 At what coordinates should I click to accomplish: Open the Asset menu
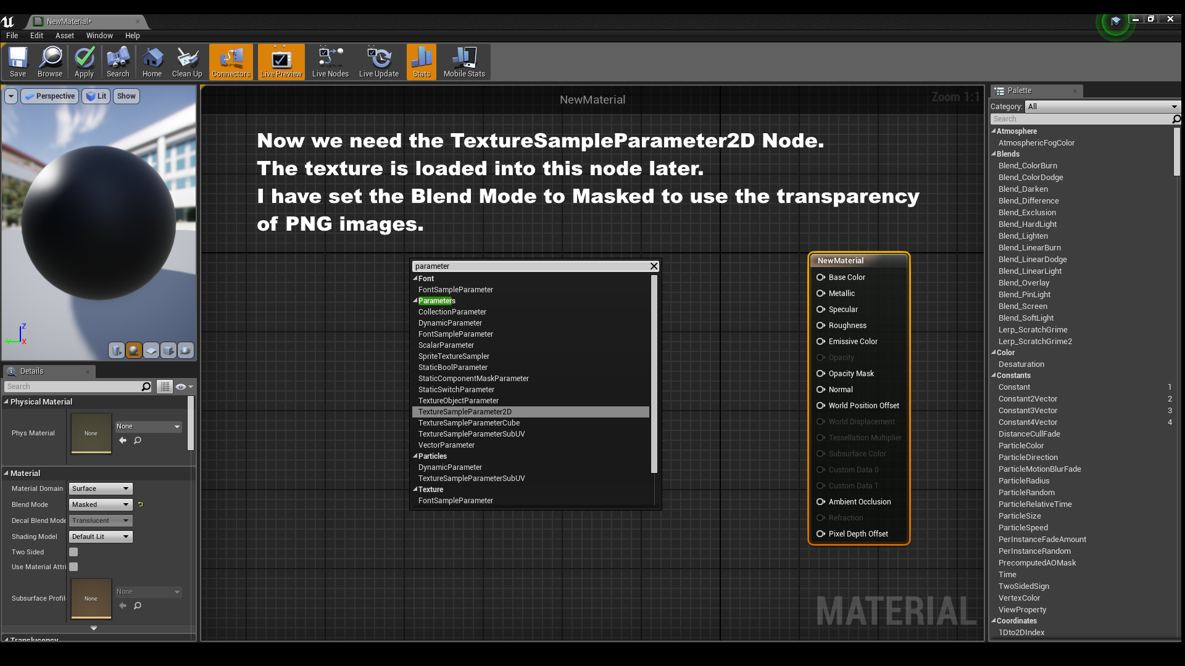(x=64, y=36)
